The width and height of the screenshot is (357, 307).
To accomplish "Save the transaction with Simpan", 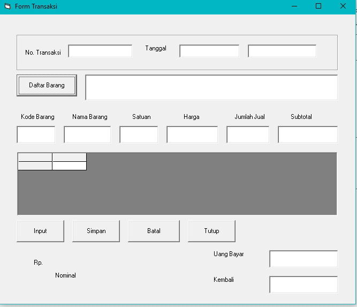I will click(x=96, y=231).
